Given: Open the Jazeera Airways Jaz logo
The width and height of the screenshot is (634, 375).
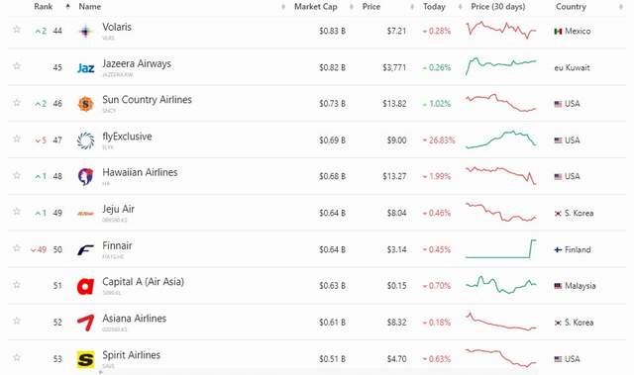Looking at the screenshot, I should pos(86,68).
